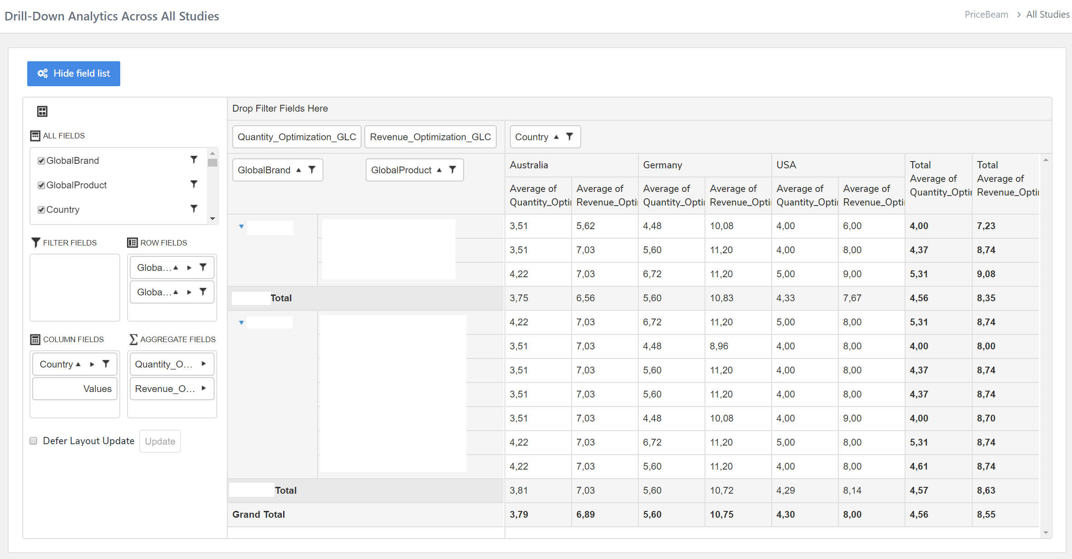This screenshot has height=559, width=1072.
Task: Open move menu for Quantity_O aggregate field
Action: 204,364
